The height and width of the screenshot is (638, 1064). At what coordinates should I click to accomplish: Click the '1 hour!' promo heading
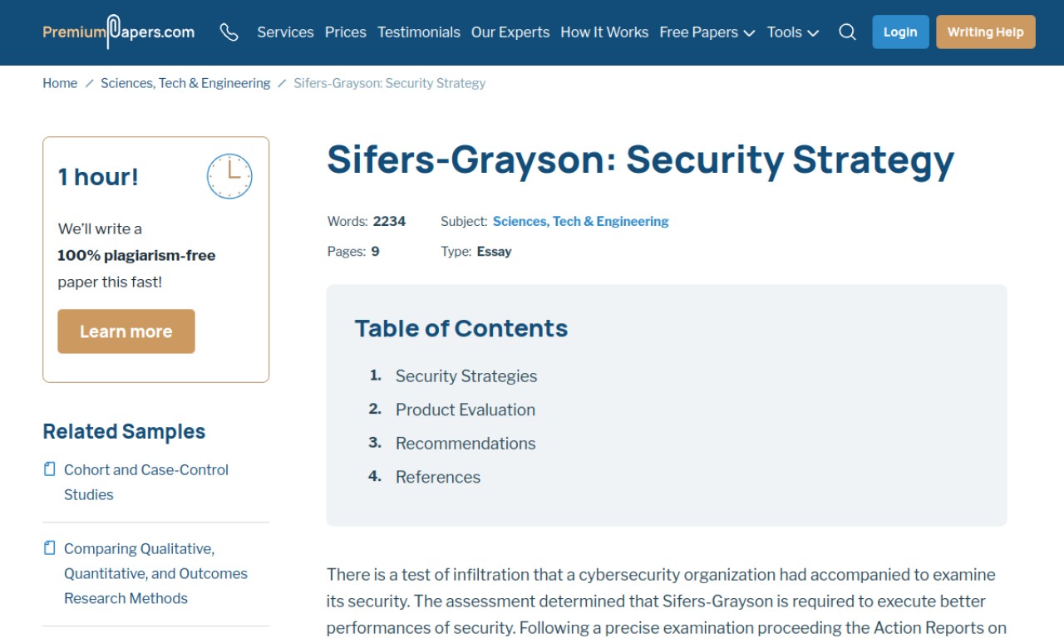point(98,177)
